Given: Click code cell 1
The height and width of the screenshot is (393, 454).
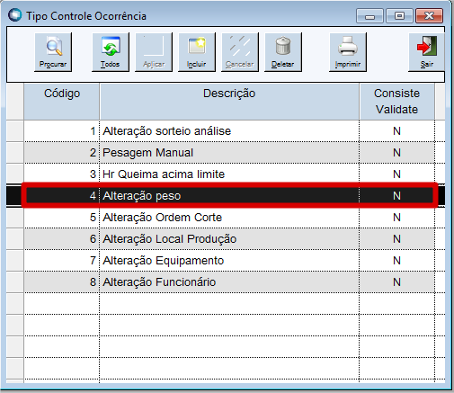Looking at the screenshot, I should point(62,131).
